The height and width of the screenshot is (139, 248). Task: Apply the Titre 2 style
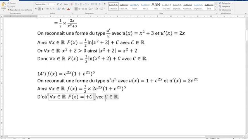145,7
